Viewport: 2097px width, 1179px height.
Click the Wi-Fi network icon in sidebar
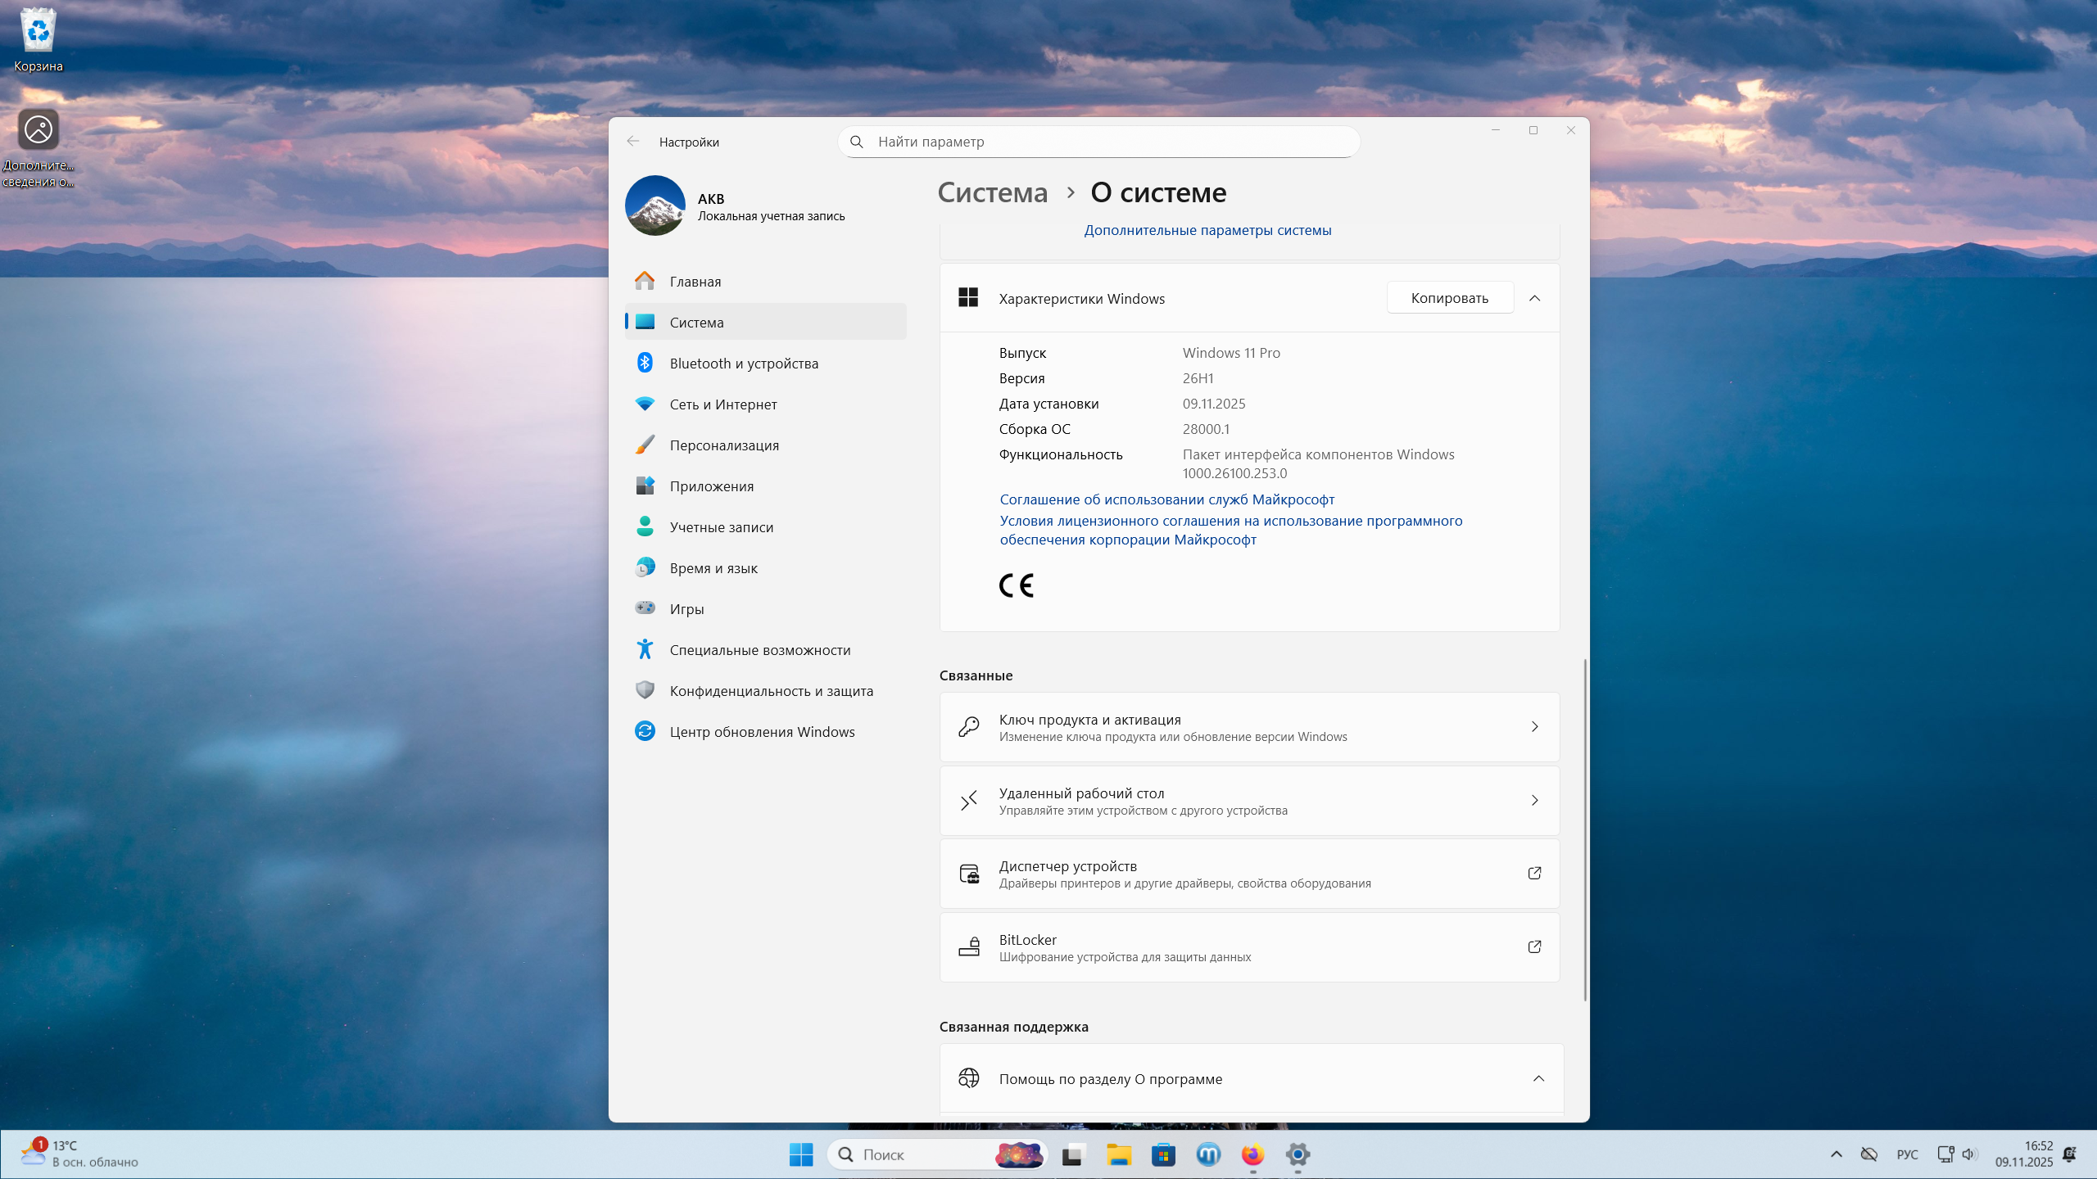pos(645,404)
